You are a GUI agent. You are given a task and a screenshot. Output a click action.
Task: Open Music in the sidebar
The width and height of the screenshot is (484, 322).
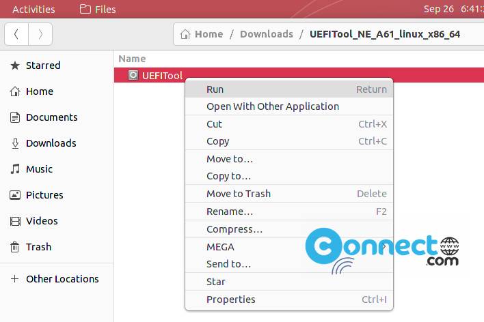[39, 169]
